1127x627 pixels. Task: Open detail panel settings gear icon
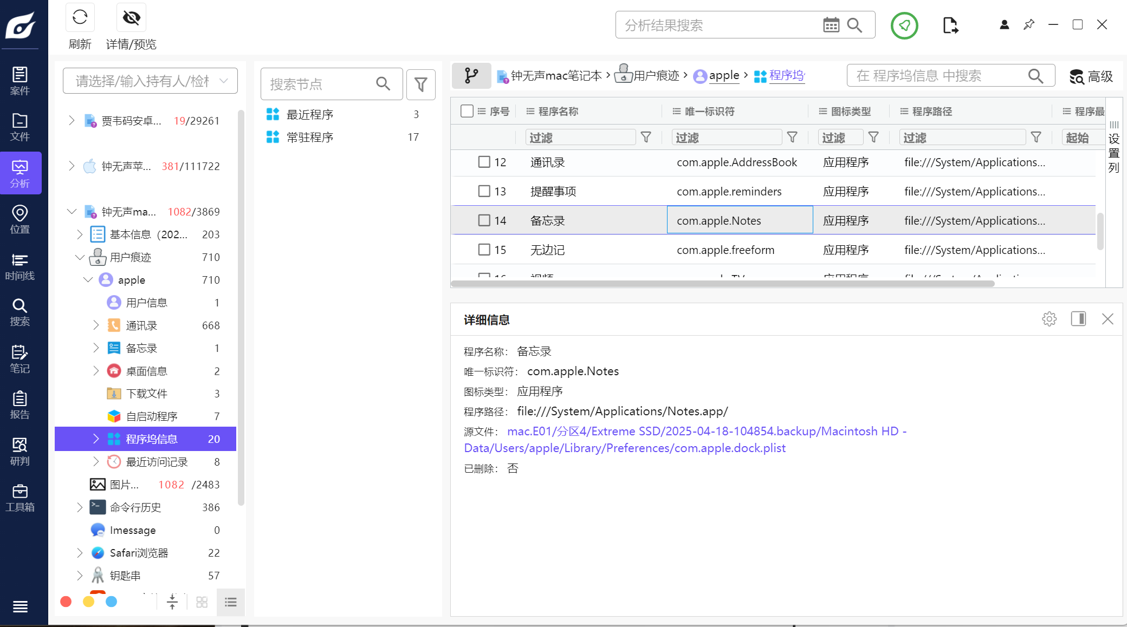(1049, 319)
